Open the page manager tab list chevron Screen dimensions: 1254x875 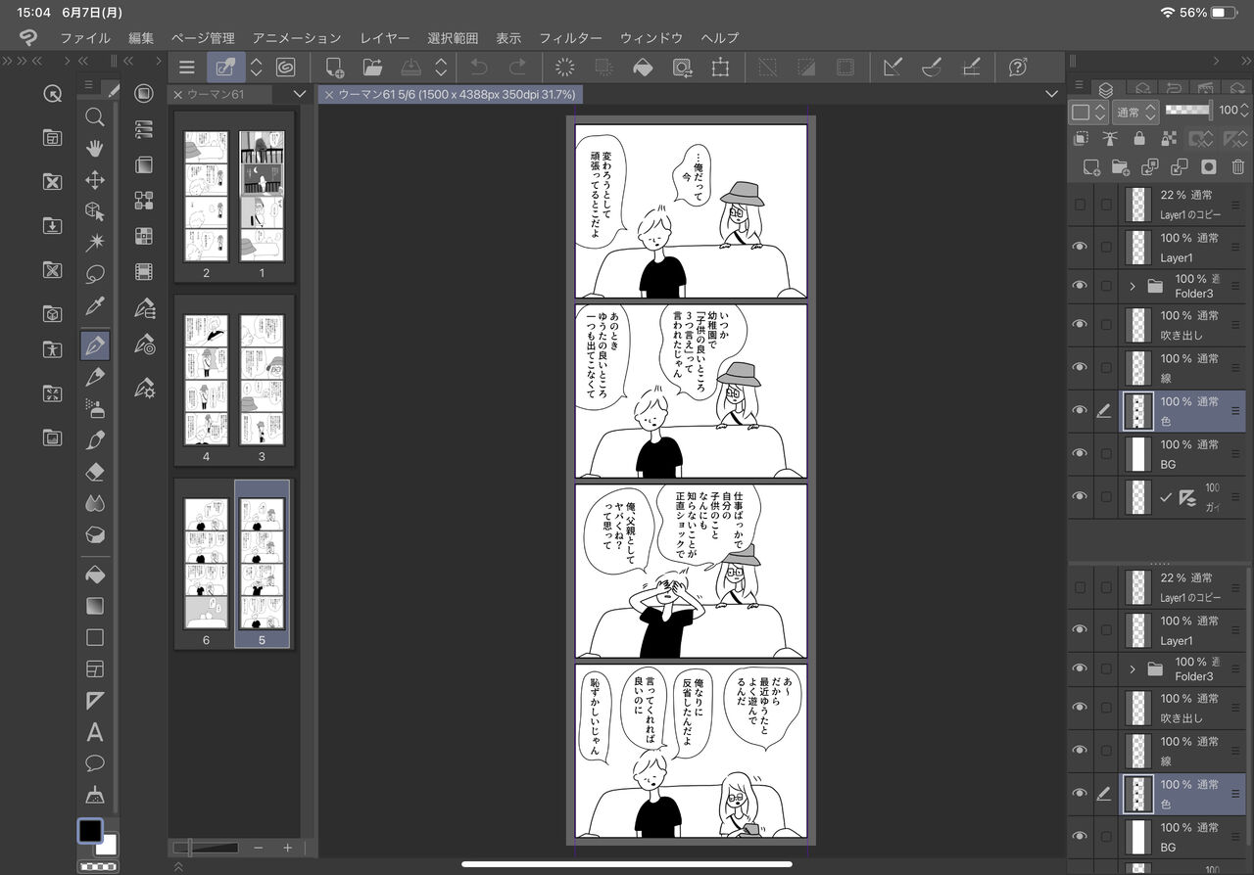click(x=300, y=94)
